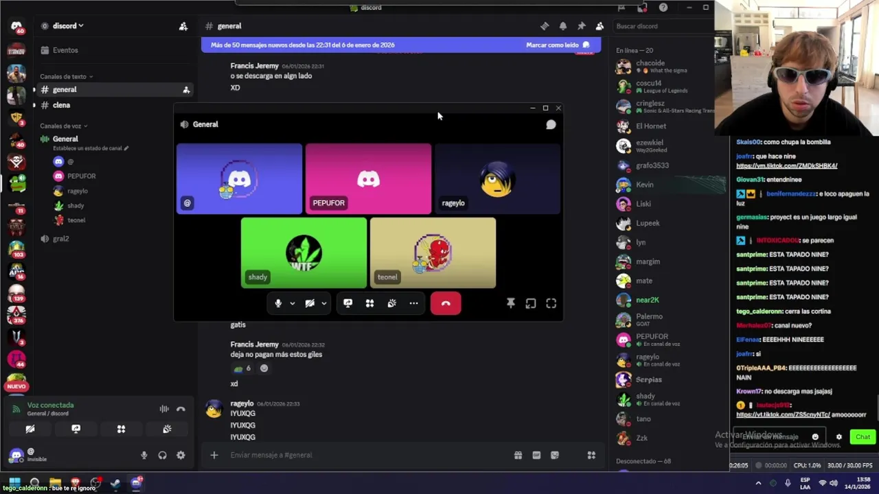879x494 pixels.
Task: Hang up the call with red button
Action: [x=446, y=303]
